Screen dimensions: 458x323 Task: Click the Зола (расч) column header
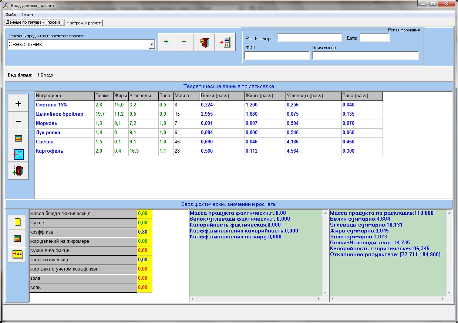coord(362,96)
